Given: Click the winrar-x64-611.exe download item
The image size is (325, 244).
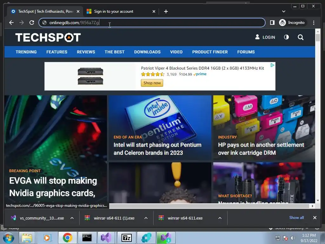Looking at the screenshot, I should pos(181,218).
